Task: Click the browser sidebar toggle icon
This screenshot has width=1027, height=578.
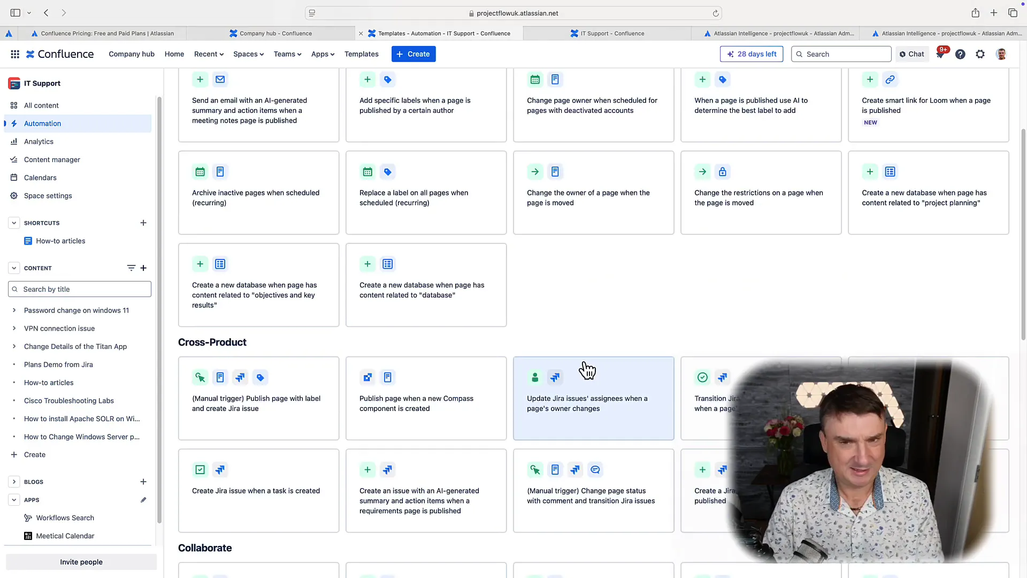Action: pos(16,13)
